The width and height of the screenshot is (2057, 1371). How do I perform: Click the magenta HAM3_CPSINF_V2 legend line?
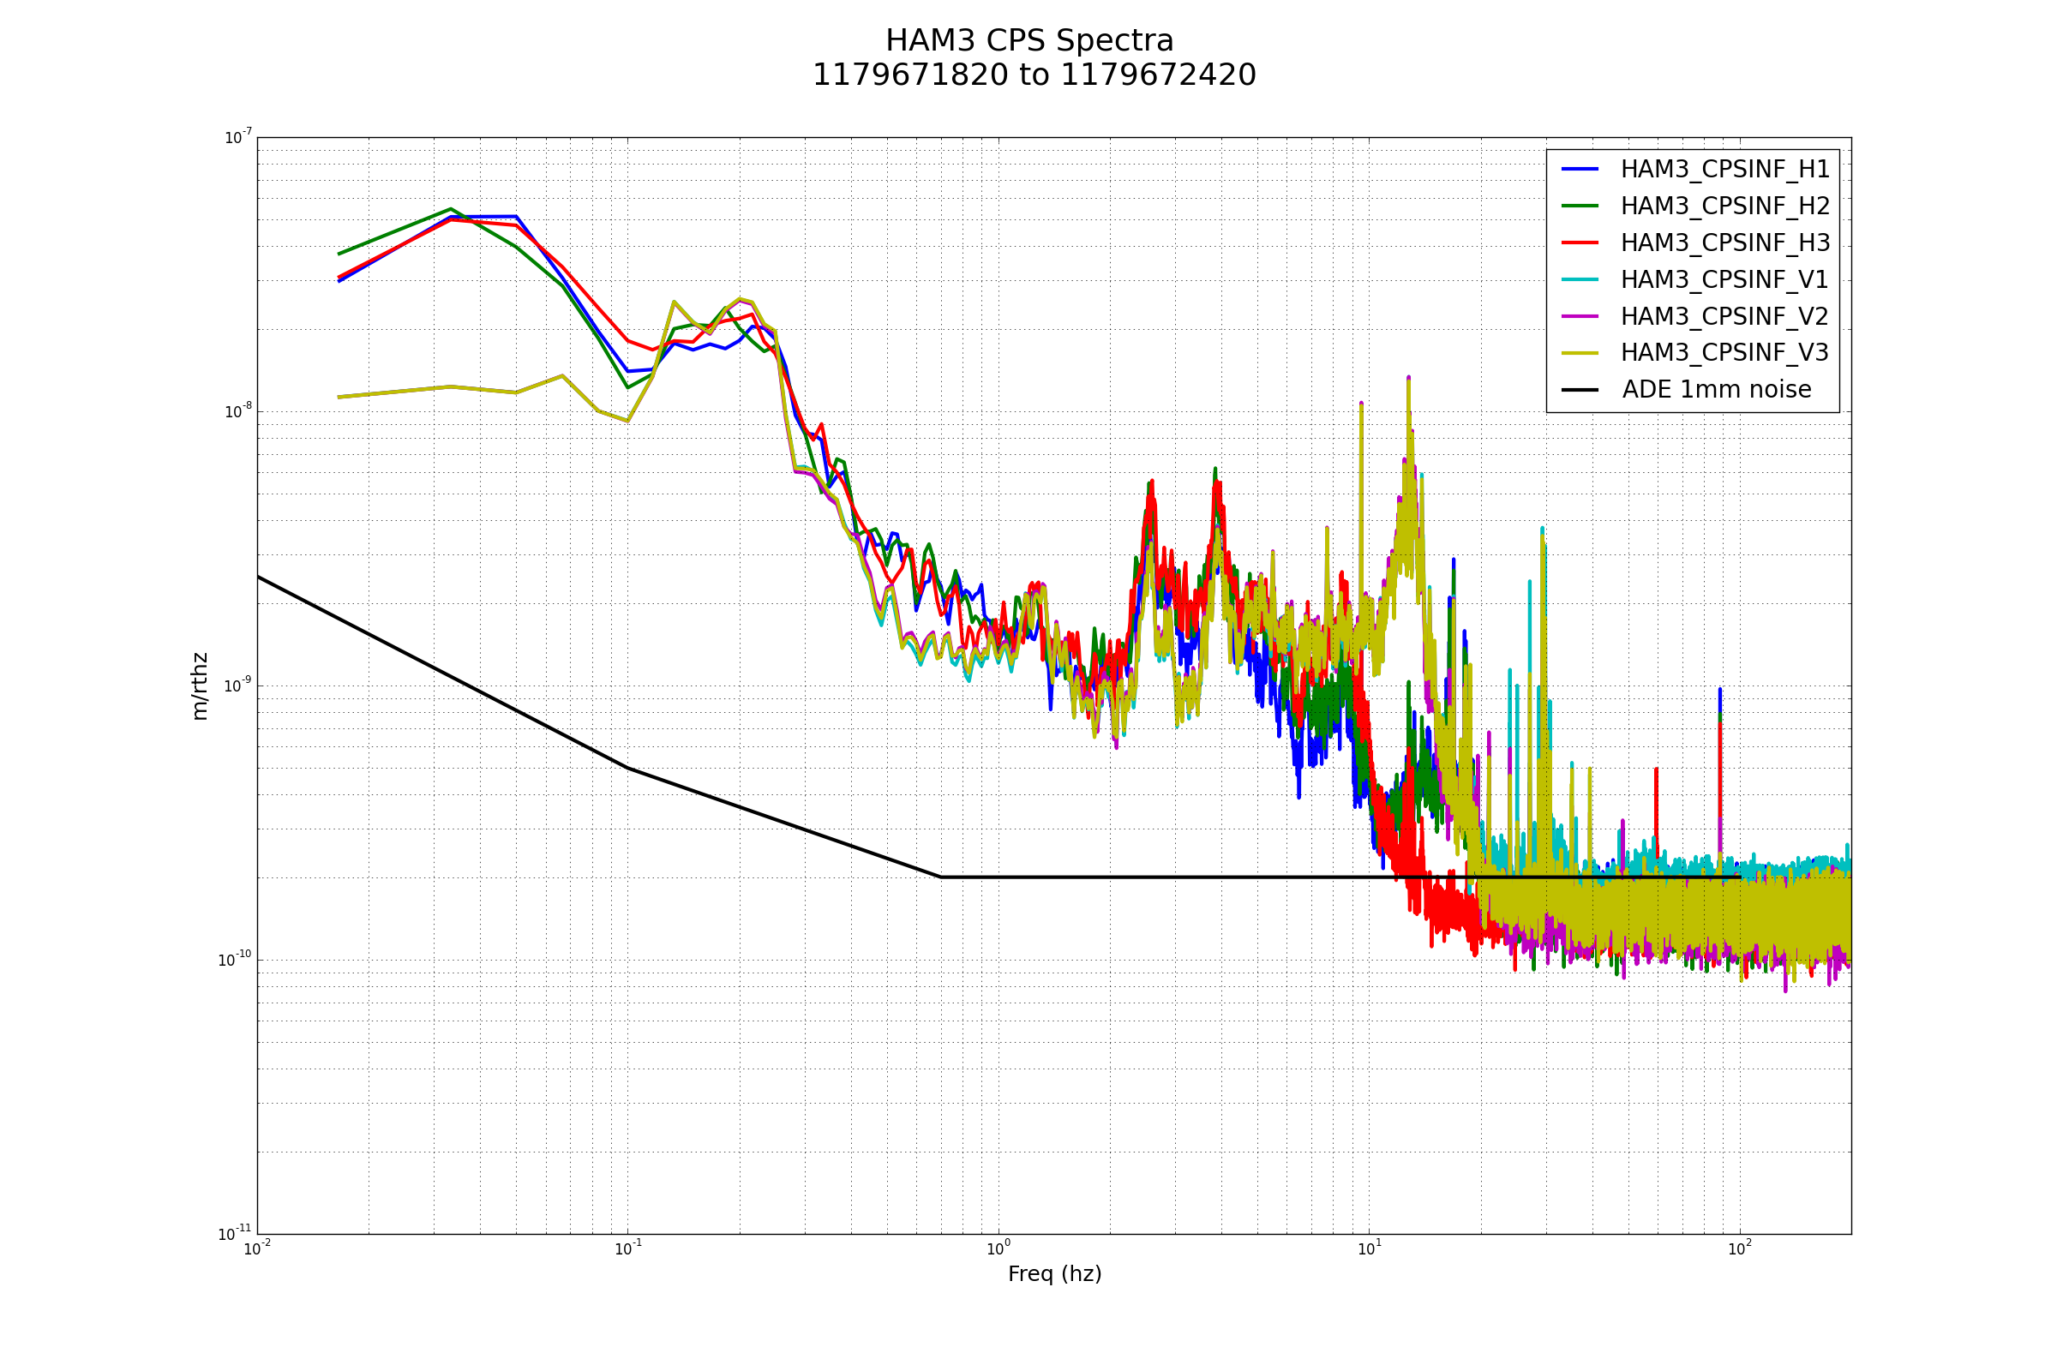(x=1580, y=315)
